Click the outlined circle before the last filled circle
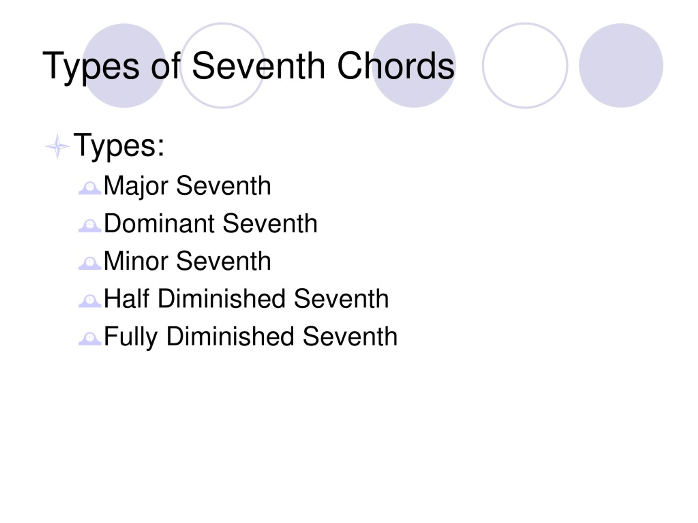This screenshot has height=523, width=698. (525, 66)
